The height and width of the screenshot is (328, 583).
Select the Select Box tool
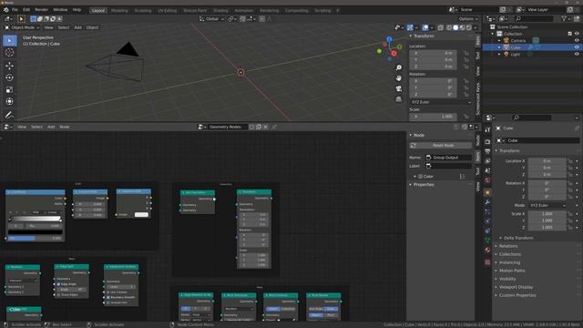(x=10, y=40)
